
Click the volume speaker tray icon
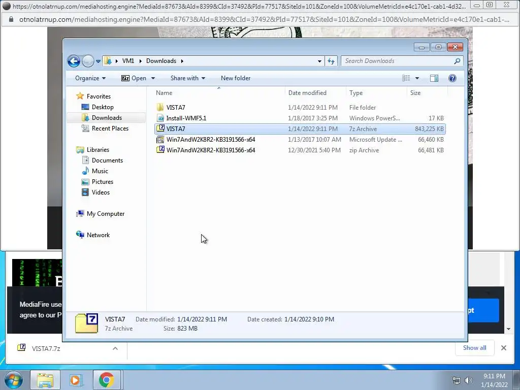(x=468, y=380)
